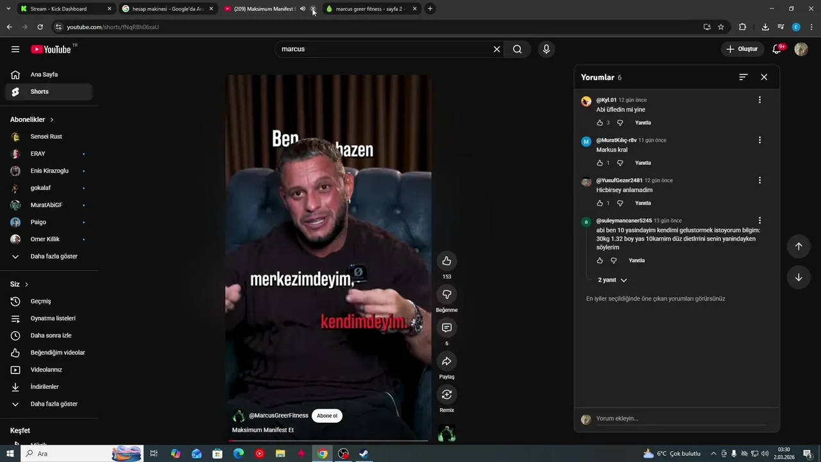
Task: Switch to marcus greer fitness tab
Action: pyautogui.click(x=371, y=9)
